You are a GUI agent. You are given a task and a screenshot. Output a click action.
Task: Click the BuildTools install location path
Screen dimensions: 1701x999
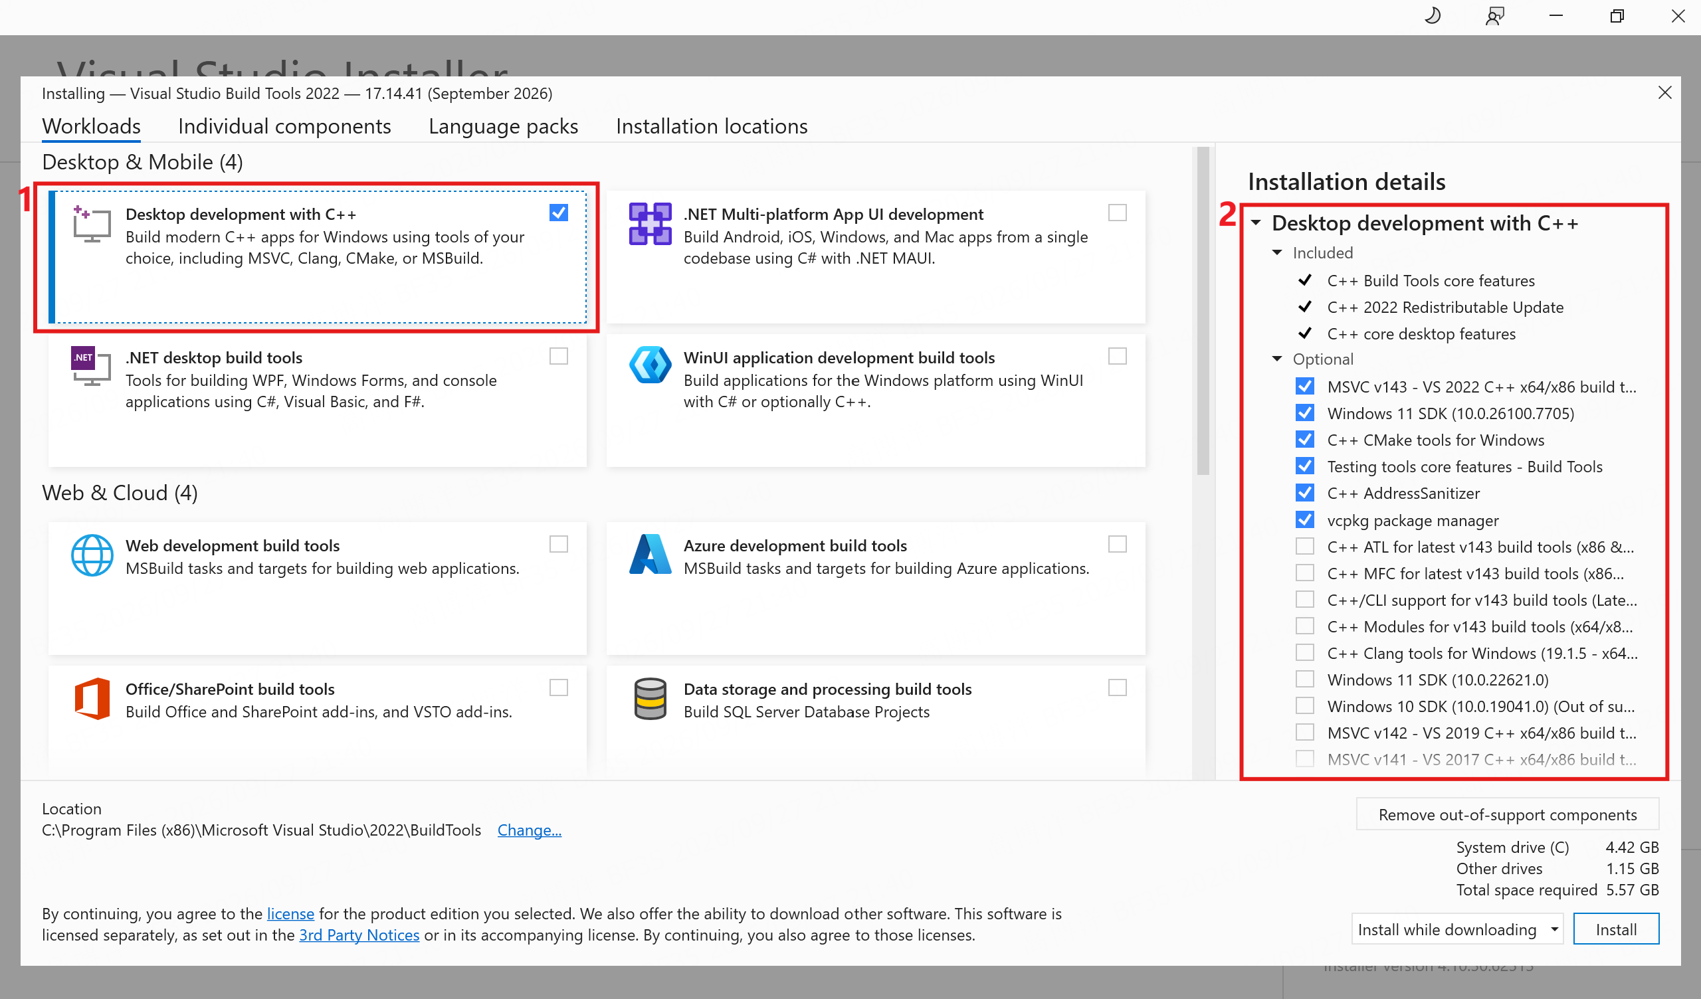pyautogui.click(x=261, y=830)
